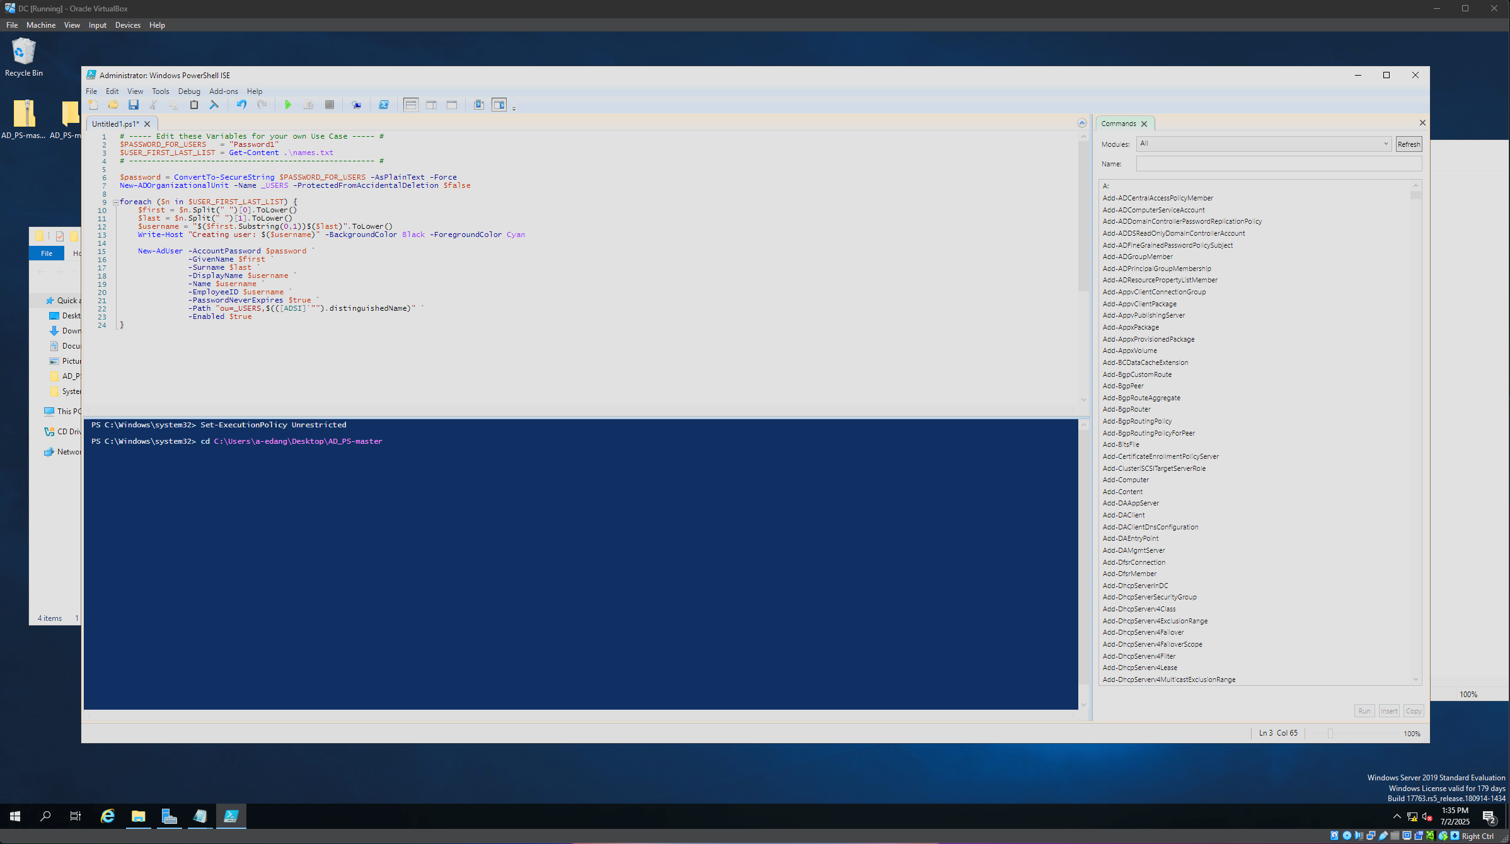
Task: Open Task View from the taskbar
Action: coord(75,816)
